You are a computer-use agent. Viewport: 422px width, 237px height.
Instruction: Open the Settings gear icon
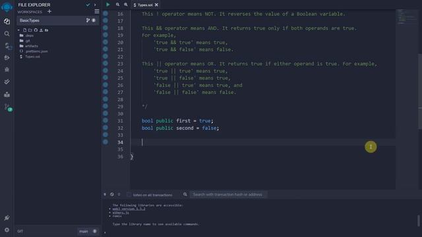pos(7,230)
